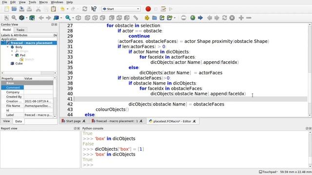Image resolution: width=312 pixels, height=175 pixels.
Task: Open the link actions dropdown arrow
Action: point(175,17)
